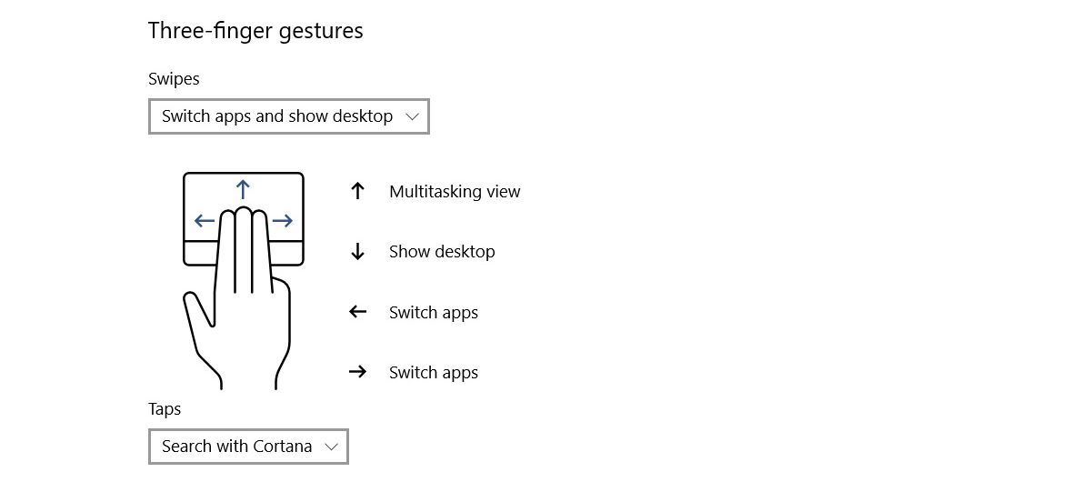Screen dimensions: 1091x482
Task: Click the Switch apps text next to the right arrow
Action: (x=434, y=372)
